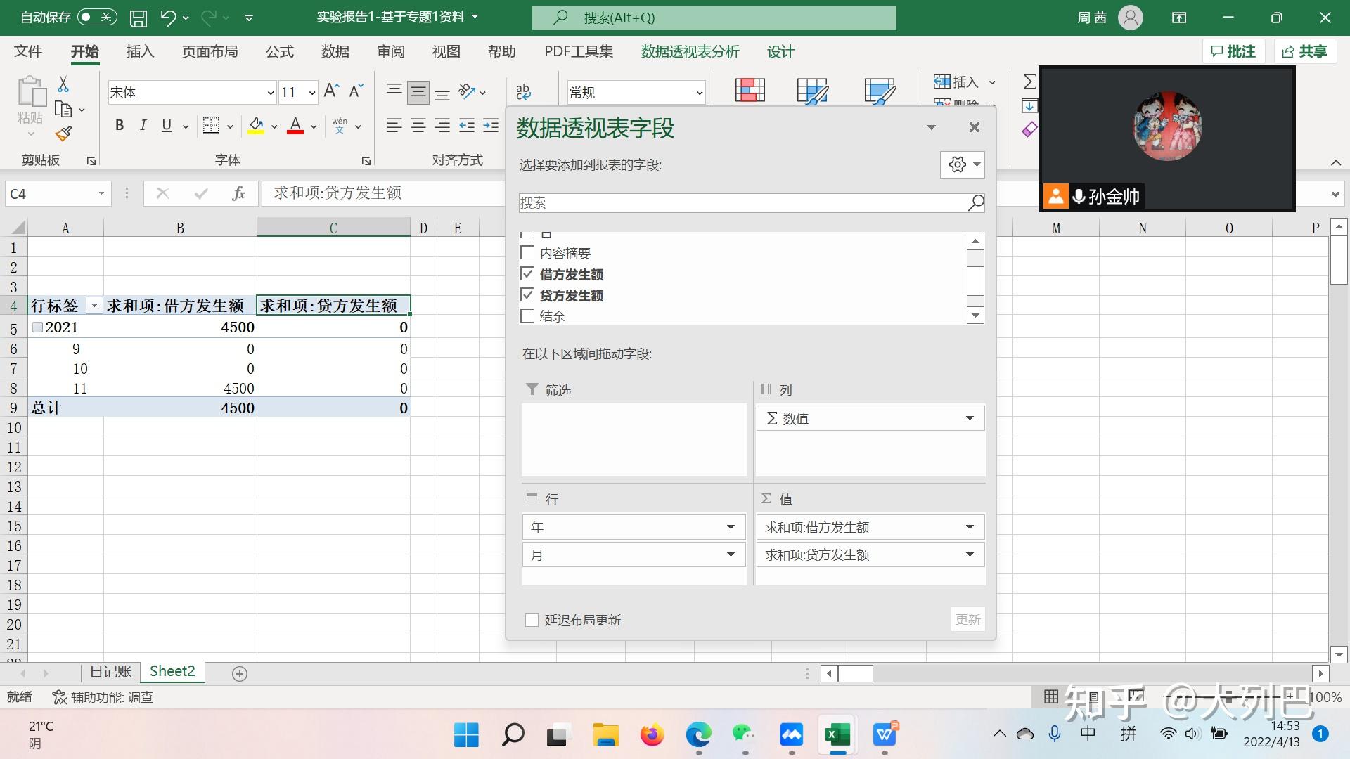1350x759 pixels.
Task: Collapse the 2021 row group
Action: (x=38, y=327)
